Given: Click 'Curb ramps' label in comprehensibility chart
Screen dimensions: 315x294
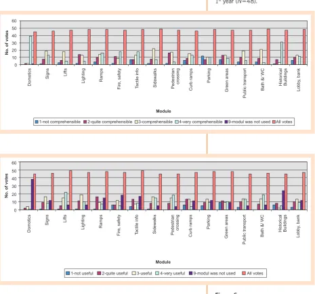Looking at the screenshot, I should coord(191,80).
